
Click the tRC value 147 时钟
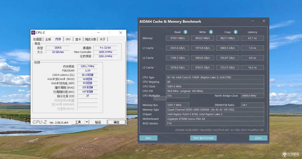(x=88, y=92)
